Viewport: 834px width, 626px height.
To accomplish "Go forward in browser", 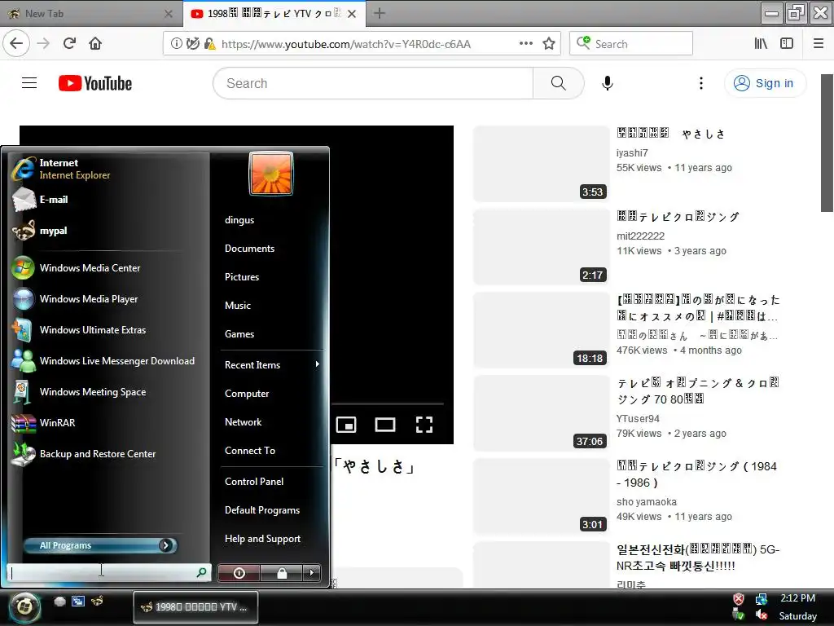I will [44, 44].
